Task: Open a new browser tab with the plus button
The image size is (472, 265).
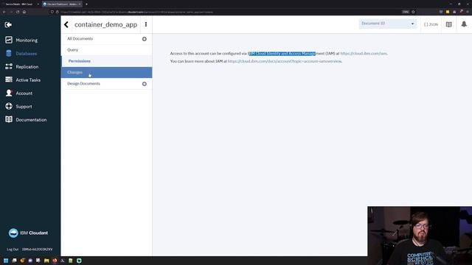Action: pos(86,4)
